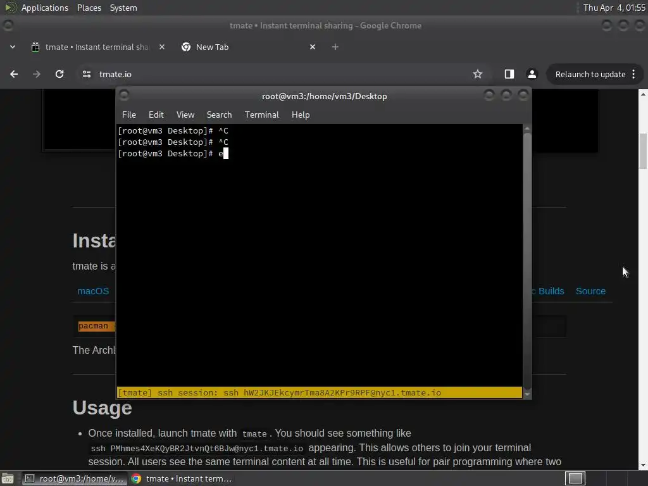The width and height of the screenshot is (648, 486).
Task: Switch to tmate Chrome taskbar item
Action: 182,478
